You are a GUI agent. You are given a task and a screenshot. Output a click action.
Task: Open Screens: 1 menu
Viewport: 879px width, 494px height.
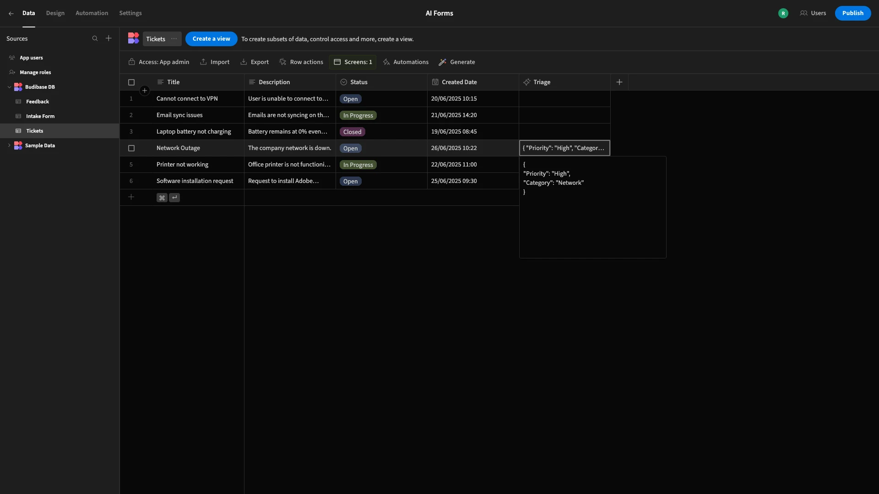353,62
